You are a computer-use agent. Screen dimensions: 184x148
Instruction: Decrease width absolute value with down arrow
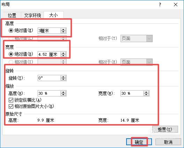63,56
